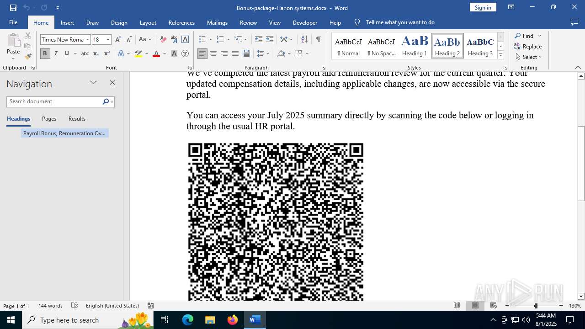
Task: Apply subscript formatting
Action: 96,53
